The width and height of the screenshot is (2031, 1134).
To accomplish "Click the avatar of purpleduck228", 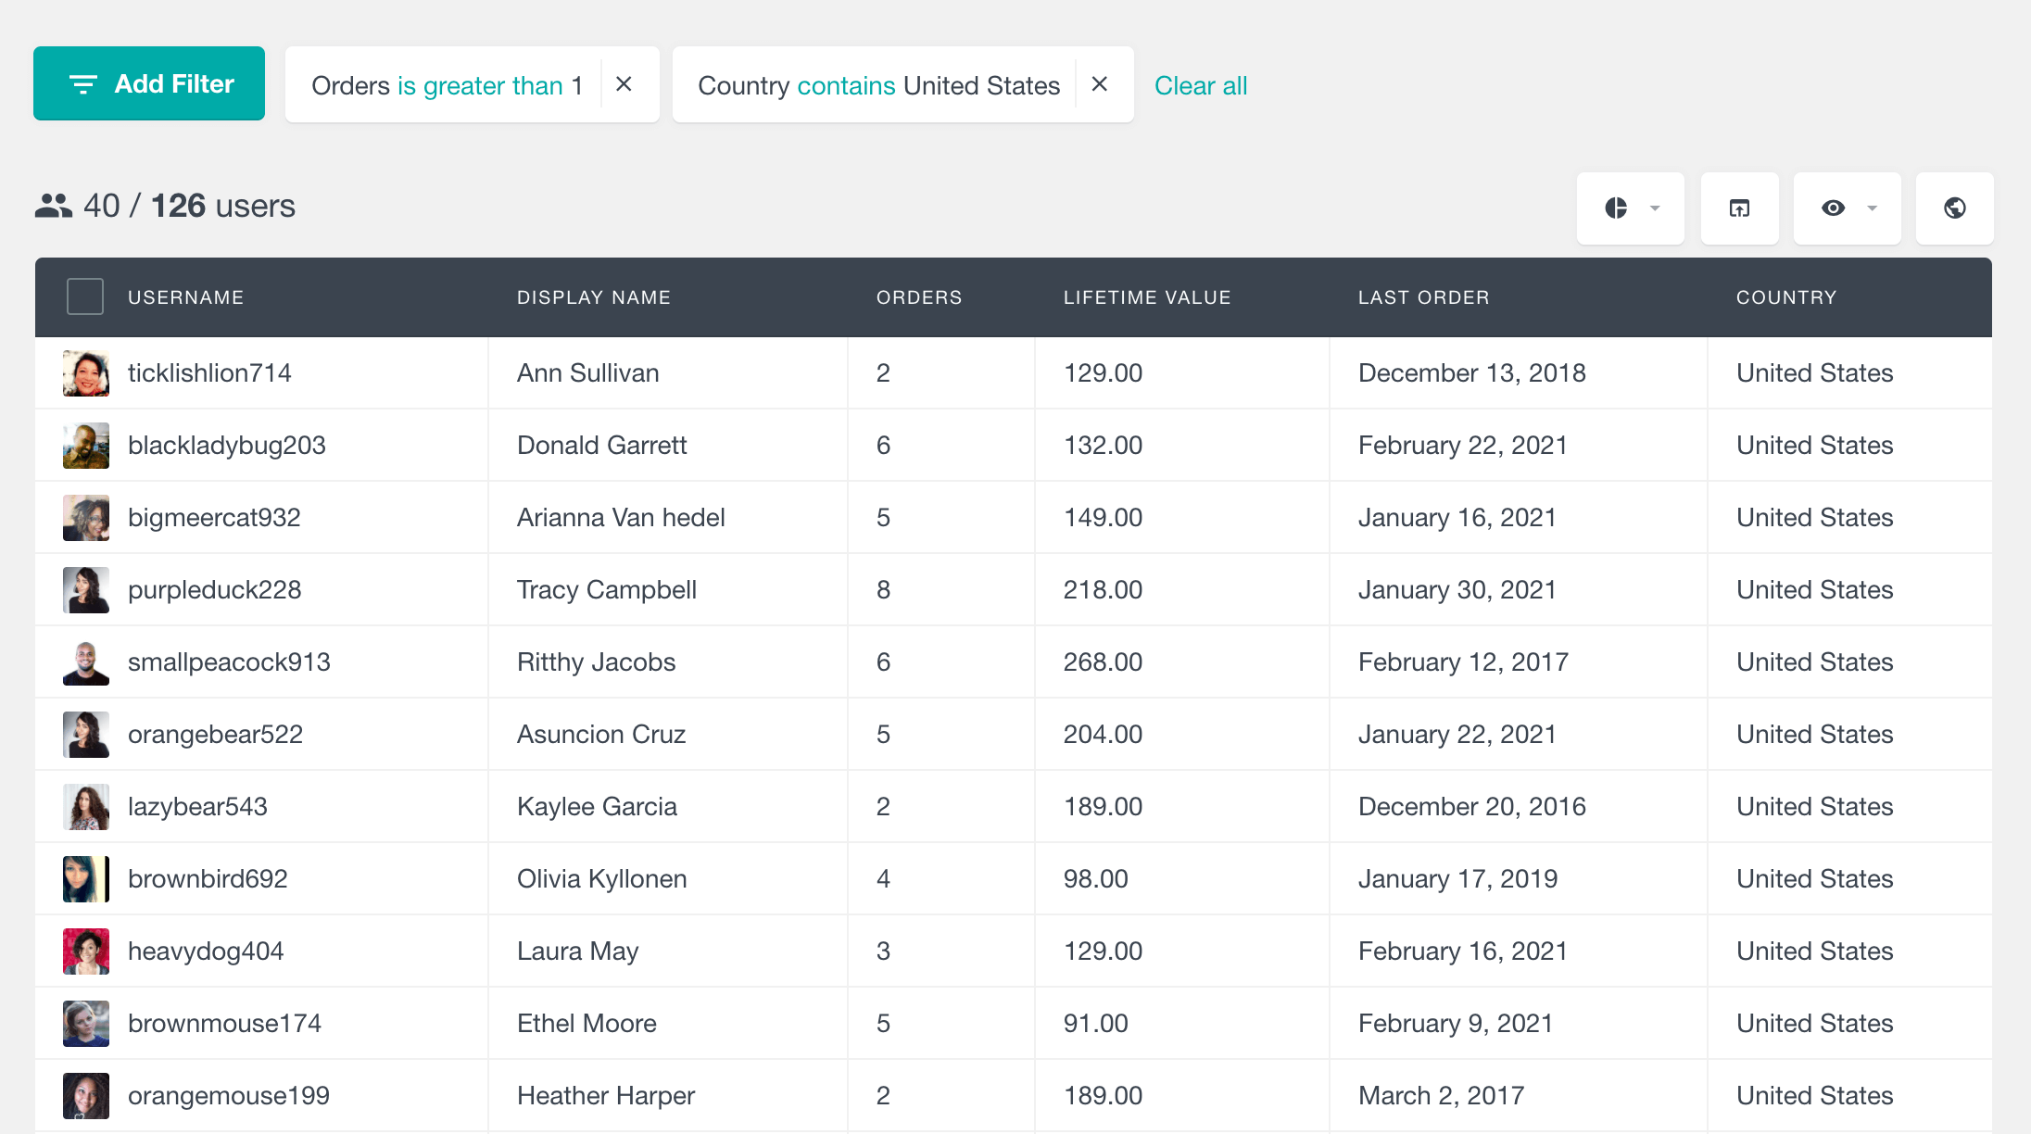I will [86, 590].
